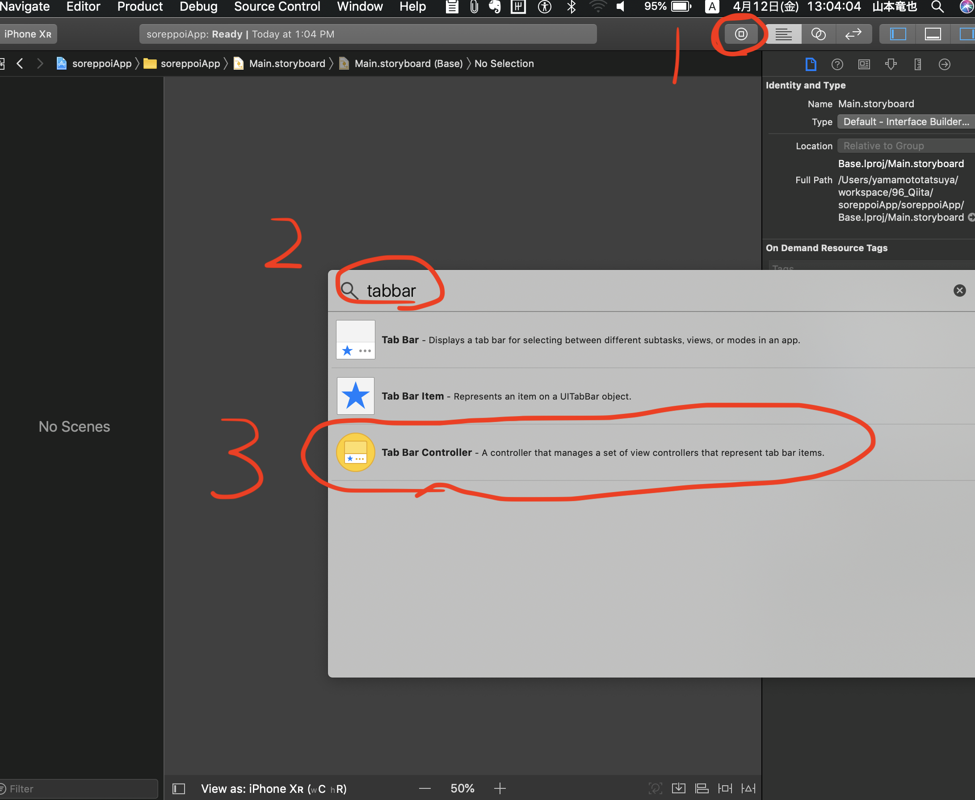This screenshot has width=975, height=800.
Task: Show the Assistant editor
Action: pos(818,34)
